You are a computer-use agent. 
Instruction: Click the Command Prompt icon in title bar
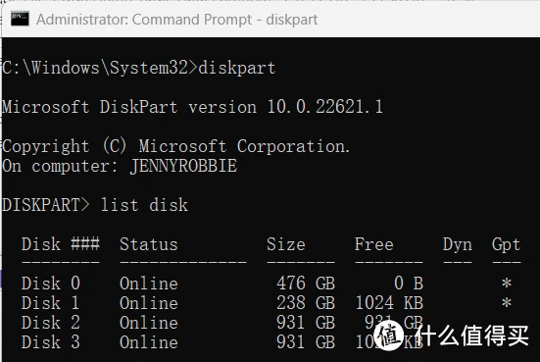[20, 19]
